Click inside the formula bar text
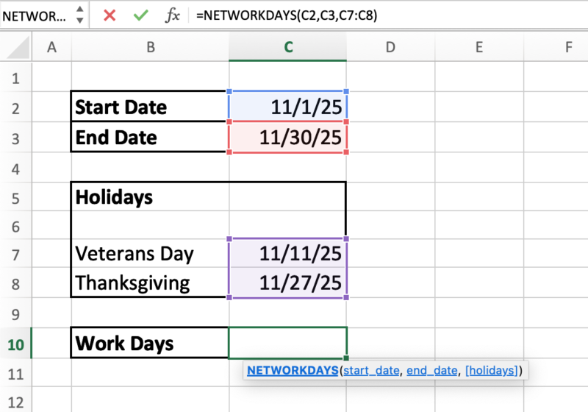Image resolution: width=588 pixels, height=412 pixels. tap(367, 15)
